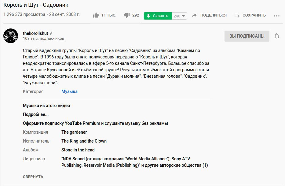Click the Категория label
Image resolution: width=285 pixels, height=186 pixels.
coord(33,91)
